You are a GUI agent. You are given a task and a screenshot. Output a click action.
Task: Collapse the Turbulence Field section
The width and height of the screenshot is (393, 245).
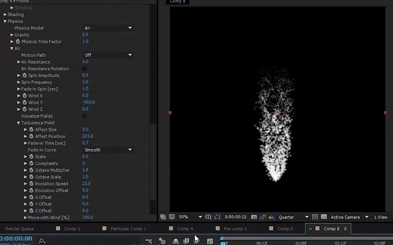pyautogui.click(x=18, y=122)
